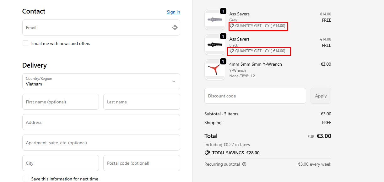The height and width of the screenshot is (182, 384).
Task: Enable Email me with news and offers
Action: point(25,43)
